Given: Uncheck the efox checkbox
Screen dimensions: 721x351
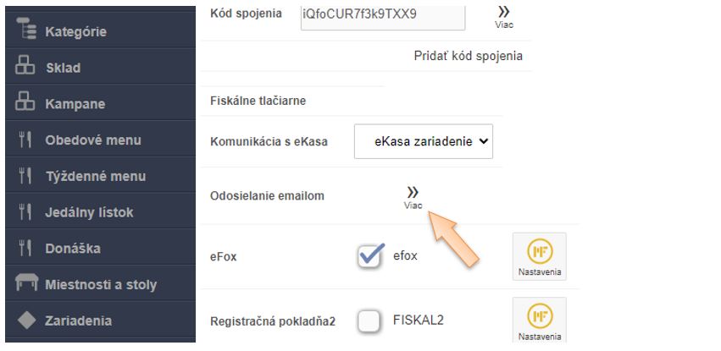Looking at the screenshot, I should pyautogui.click(x=371, y=255).
